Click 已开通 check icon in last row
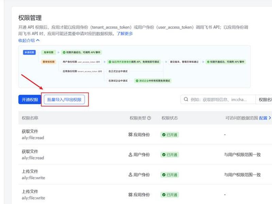272x204 pixels. point(164,195)
